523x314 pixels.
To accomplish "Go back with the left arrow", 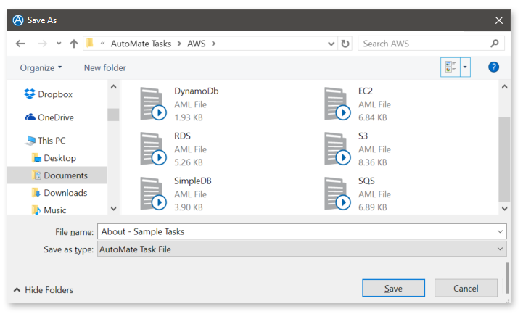I will coord(20,44).
